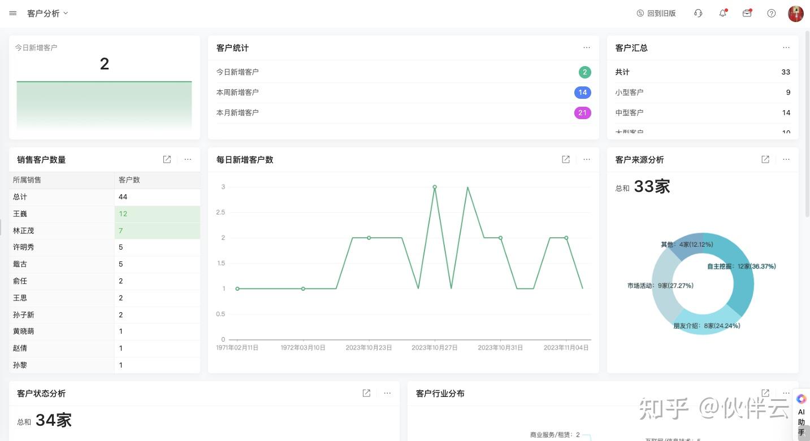810x441 pixels.
Task: Select the 本月新增客户 row label
Action: (237, 113)
